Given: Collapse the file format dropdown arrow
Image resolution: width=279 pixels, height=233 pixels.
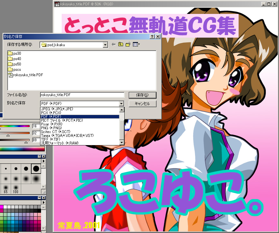Looking at the screenshot, I should (121, 104).
